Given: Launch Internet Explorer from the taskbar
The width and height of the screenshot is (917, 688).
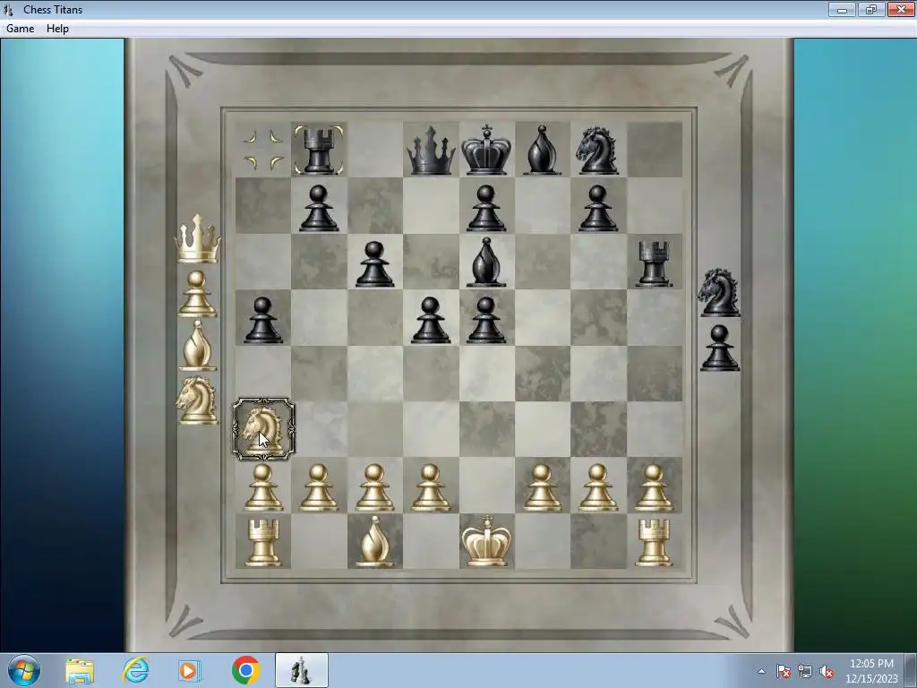Looking at the screenshot, I should tap(135, 670).
